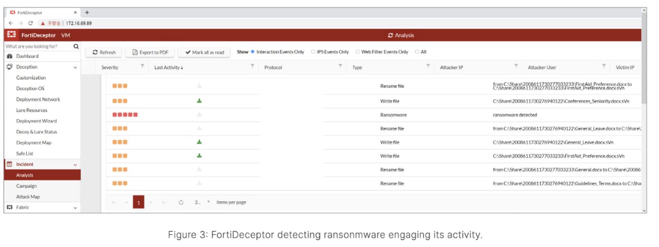
Task: Collapse the Deception menu chevron
Action: [x=75, y=68]
